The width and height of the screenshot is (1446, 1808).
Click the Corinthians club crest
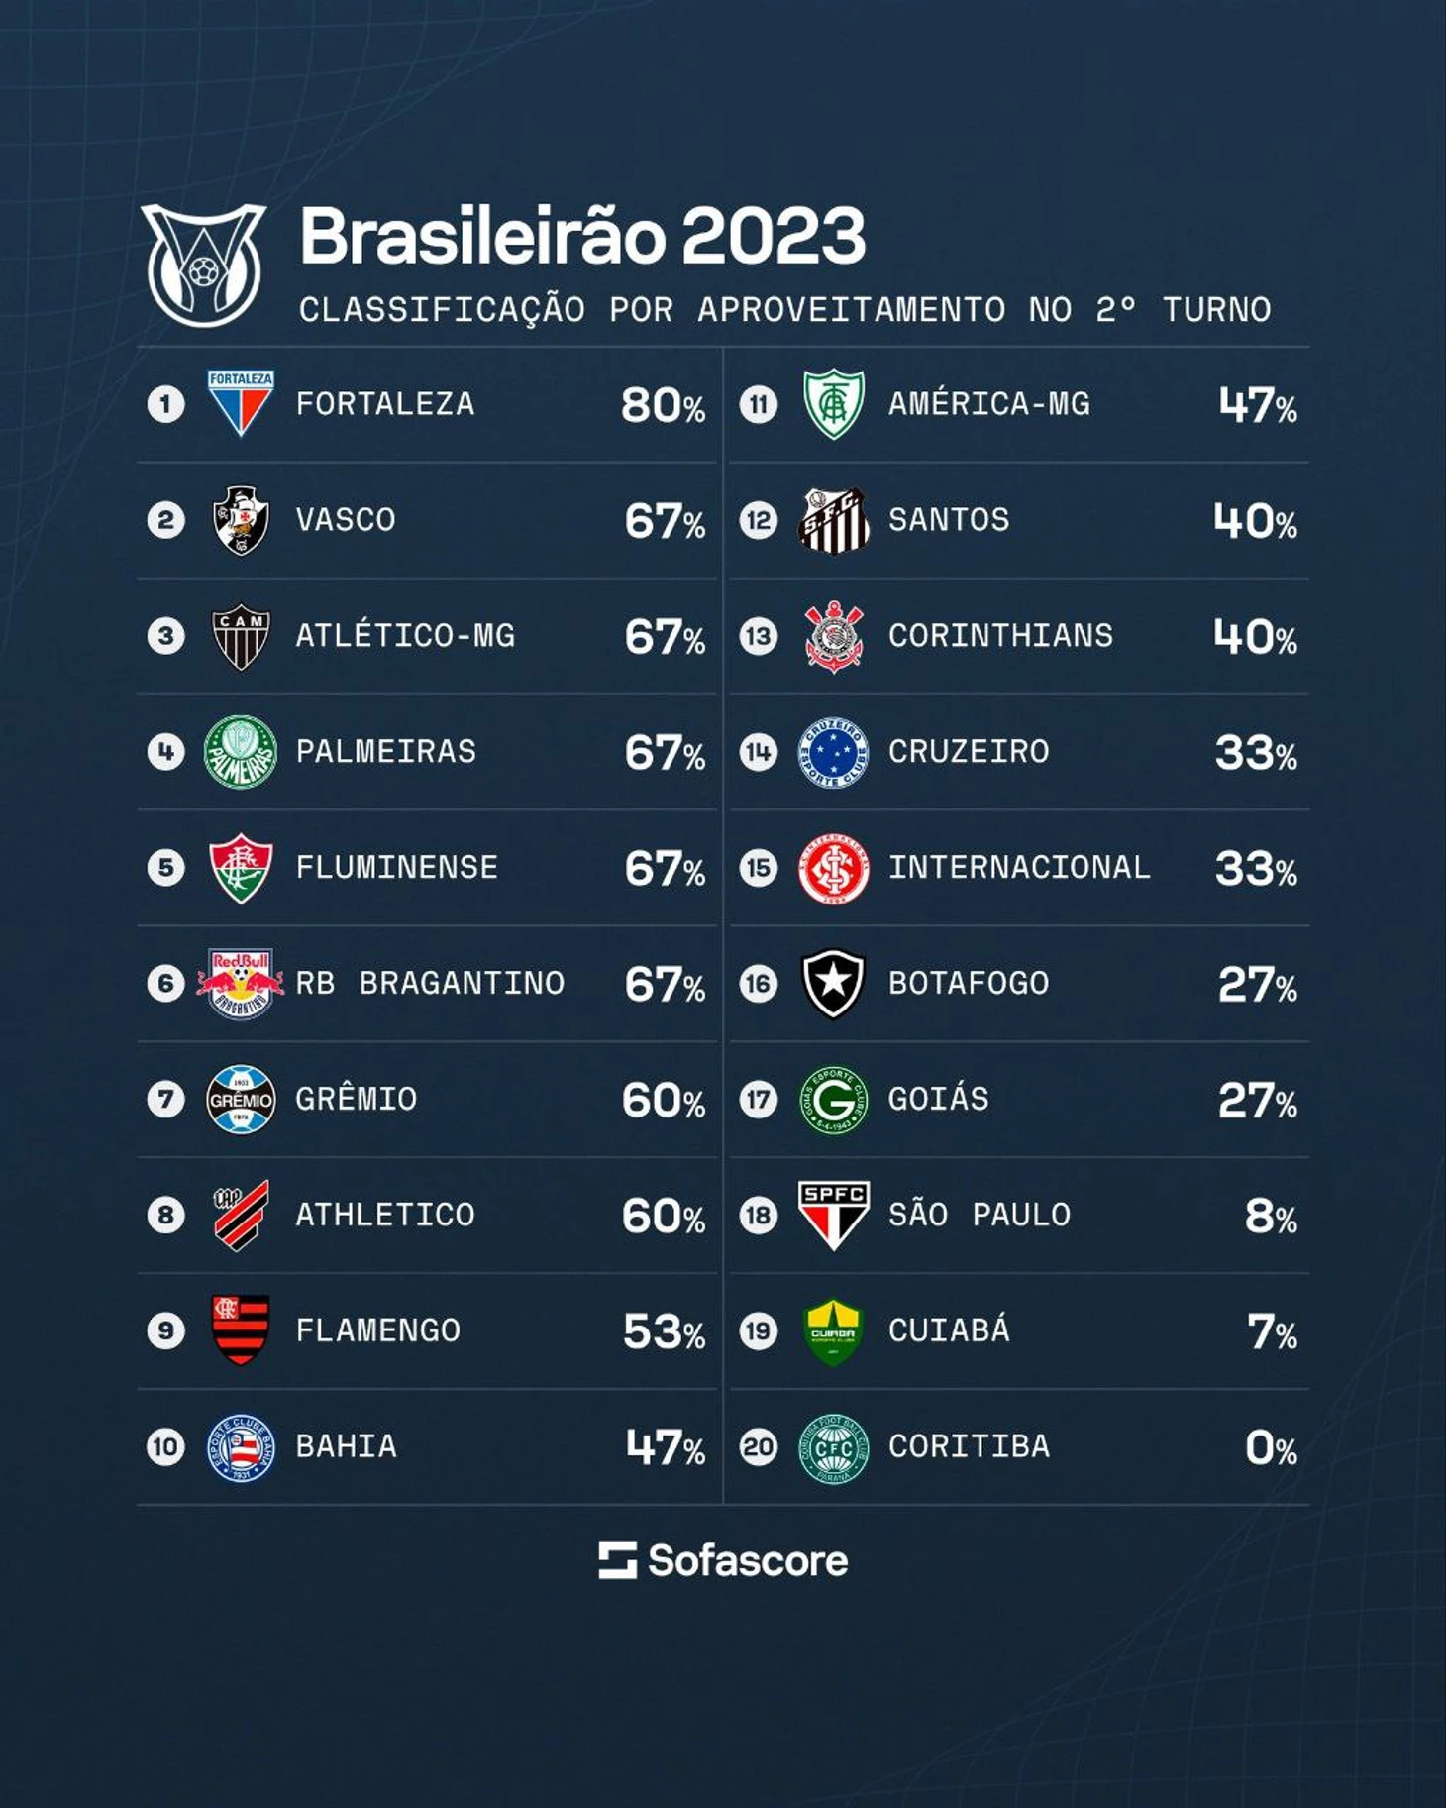point(834,636)
